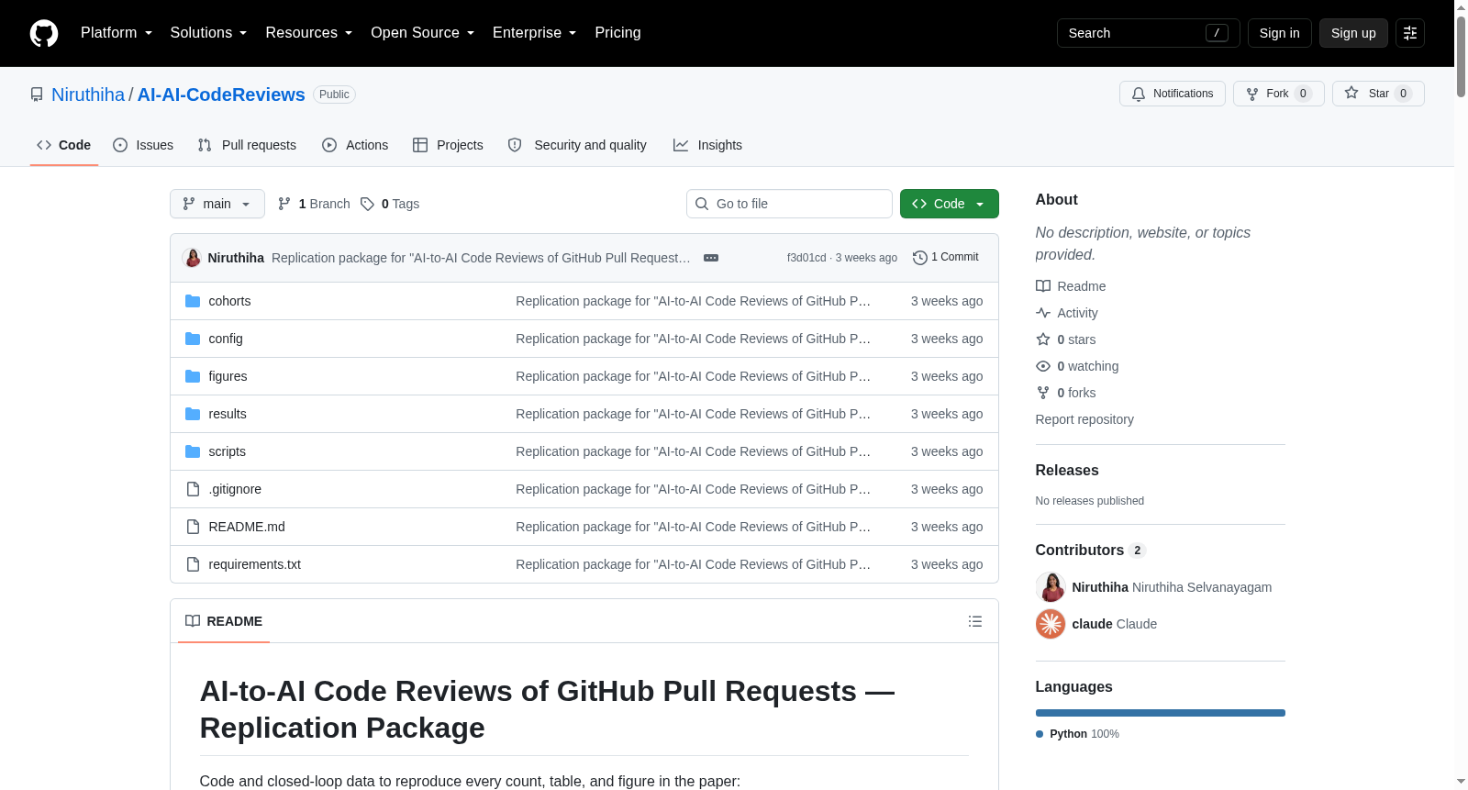Switch to the Actions tab
The width and height of the screenshot is (1468, 790).
coord(355,145)
